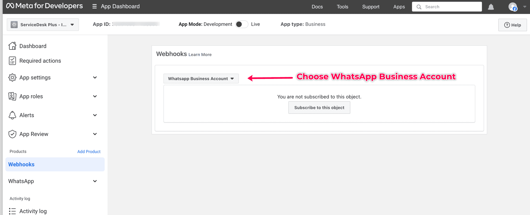The image size is (530, 215).
Task: Open Required actions in the sidebar
Action: [x=40, y=61]
